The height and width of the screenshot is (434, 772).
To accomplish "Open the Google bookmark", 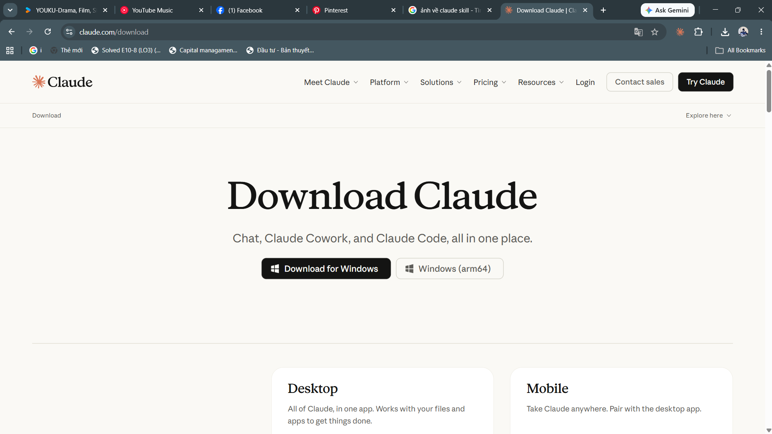I will 35,50.
